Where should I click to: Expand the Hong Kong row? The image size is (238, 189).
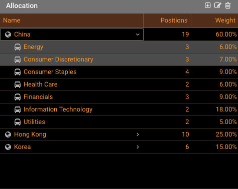click(138, 134)
